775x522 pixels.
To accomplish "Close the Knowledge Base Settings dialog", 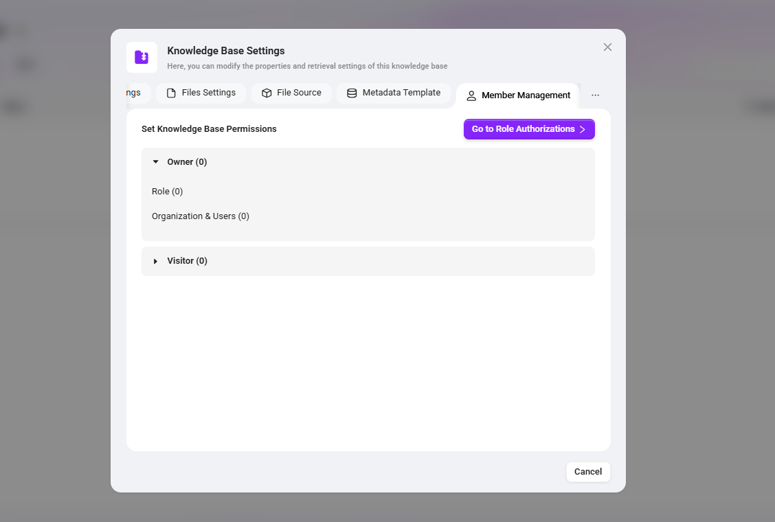I will click(x=607, y=47).
